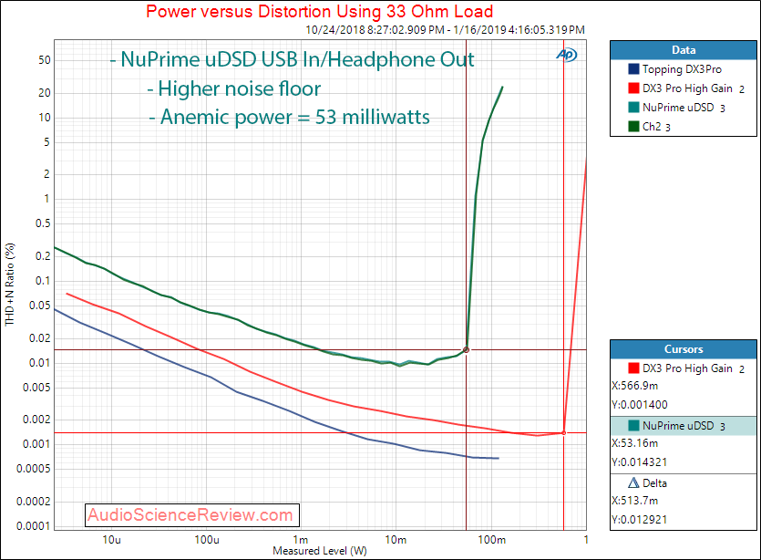Screen dimensions: 761x560
Task: Select the navy Topping DX3Pro legend swatch
Action: [633, 69]
